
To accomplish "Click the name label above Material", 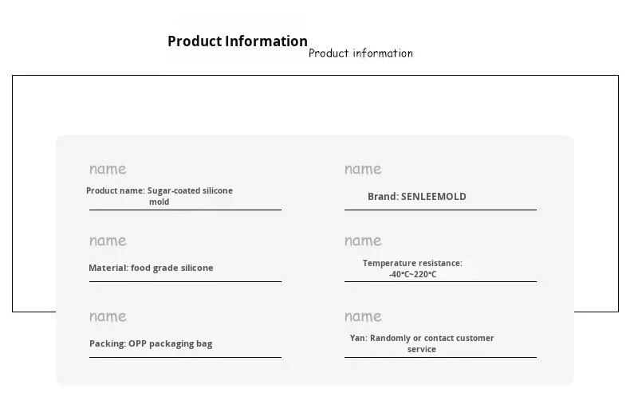I will [108, 241].
